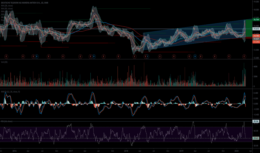Click the 2017 label on time axis
Image resolution: width=260 pixels, height=153 pixels.
pos(71,151)
